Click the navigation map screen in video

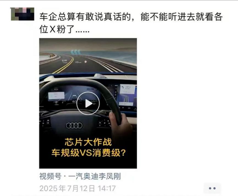click(x=127, y=95)
